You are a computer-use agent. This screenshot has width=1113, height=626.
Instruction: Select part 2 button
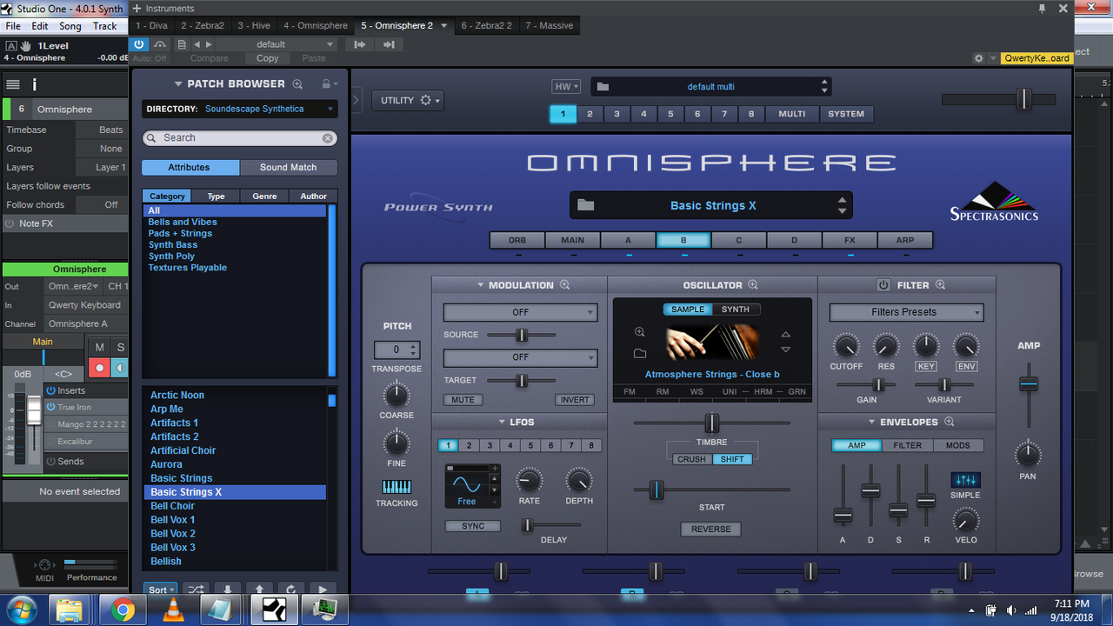click(x=590, y=114)
